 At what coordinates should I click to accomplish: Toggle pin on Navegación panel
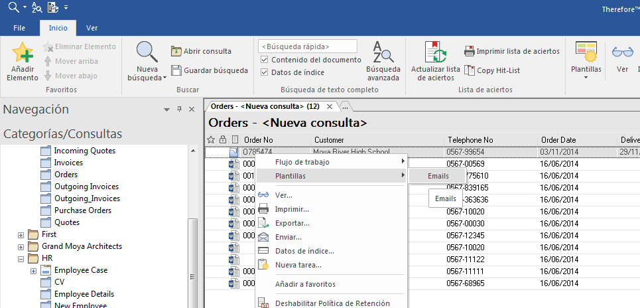pos(179,109)
